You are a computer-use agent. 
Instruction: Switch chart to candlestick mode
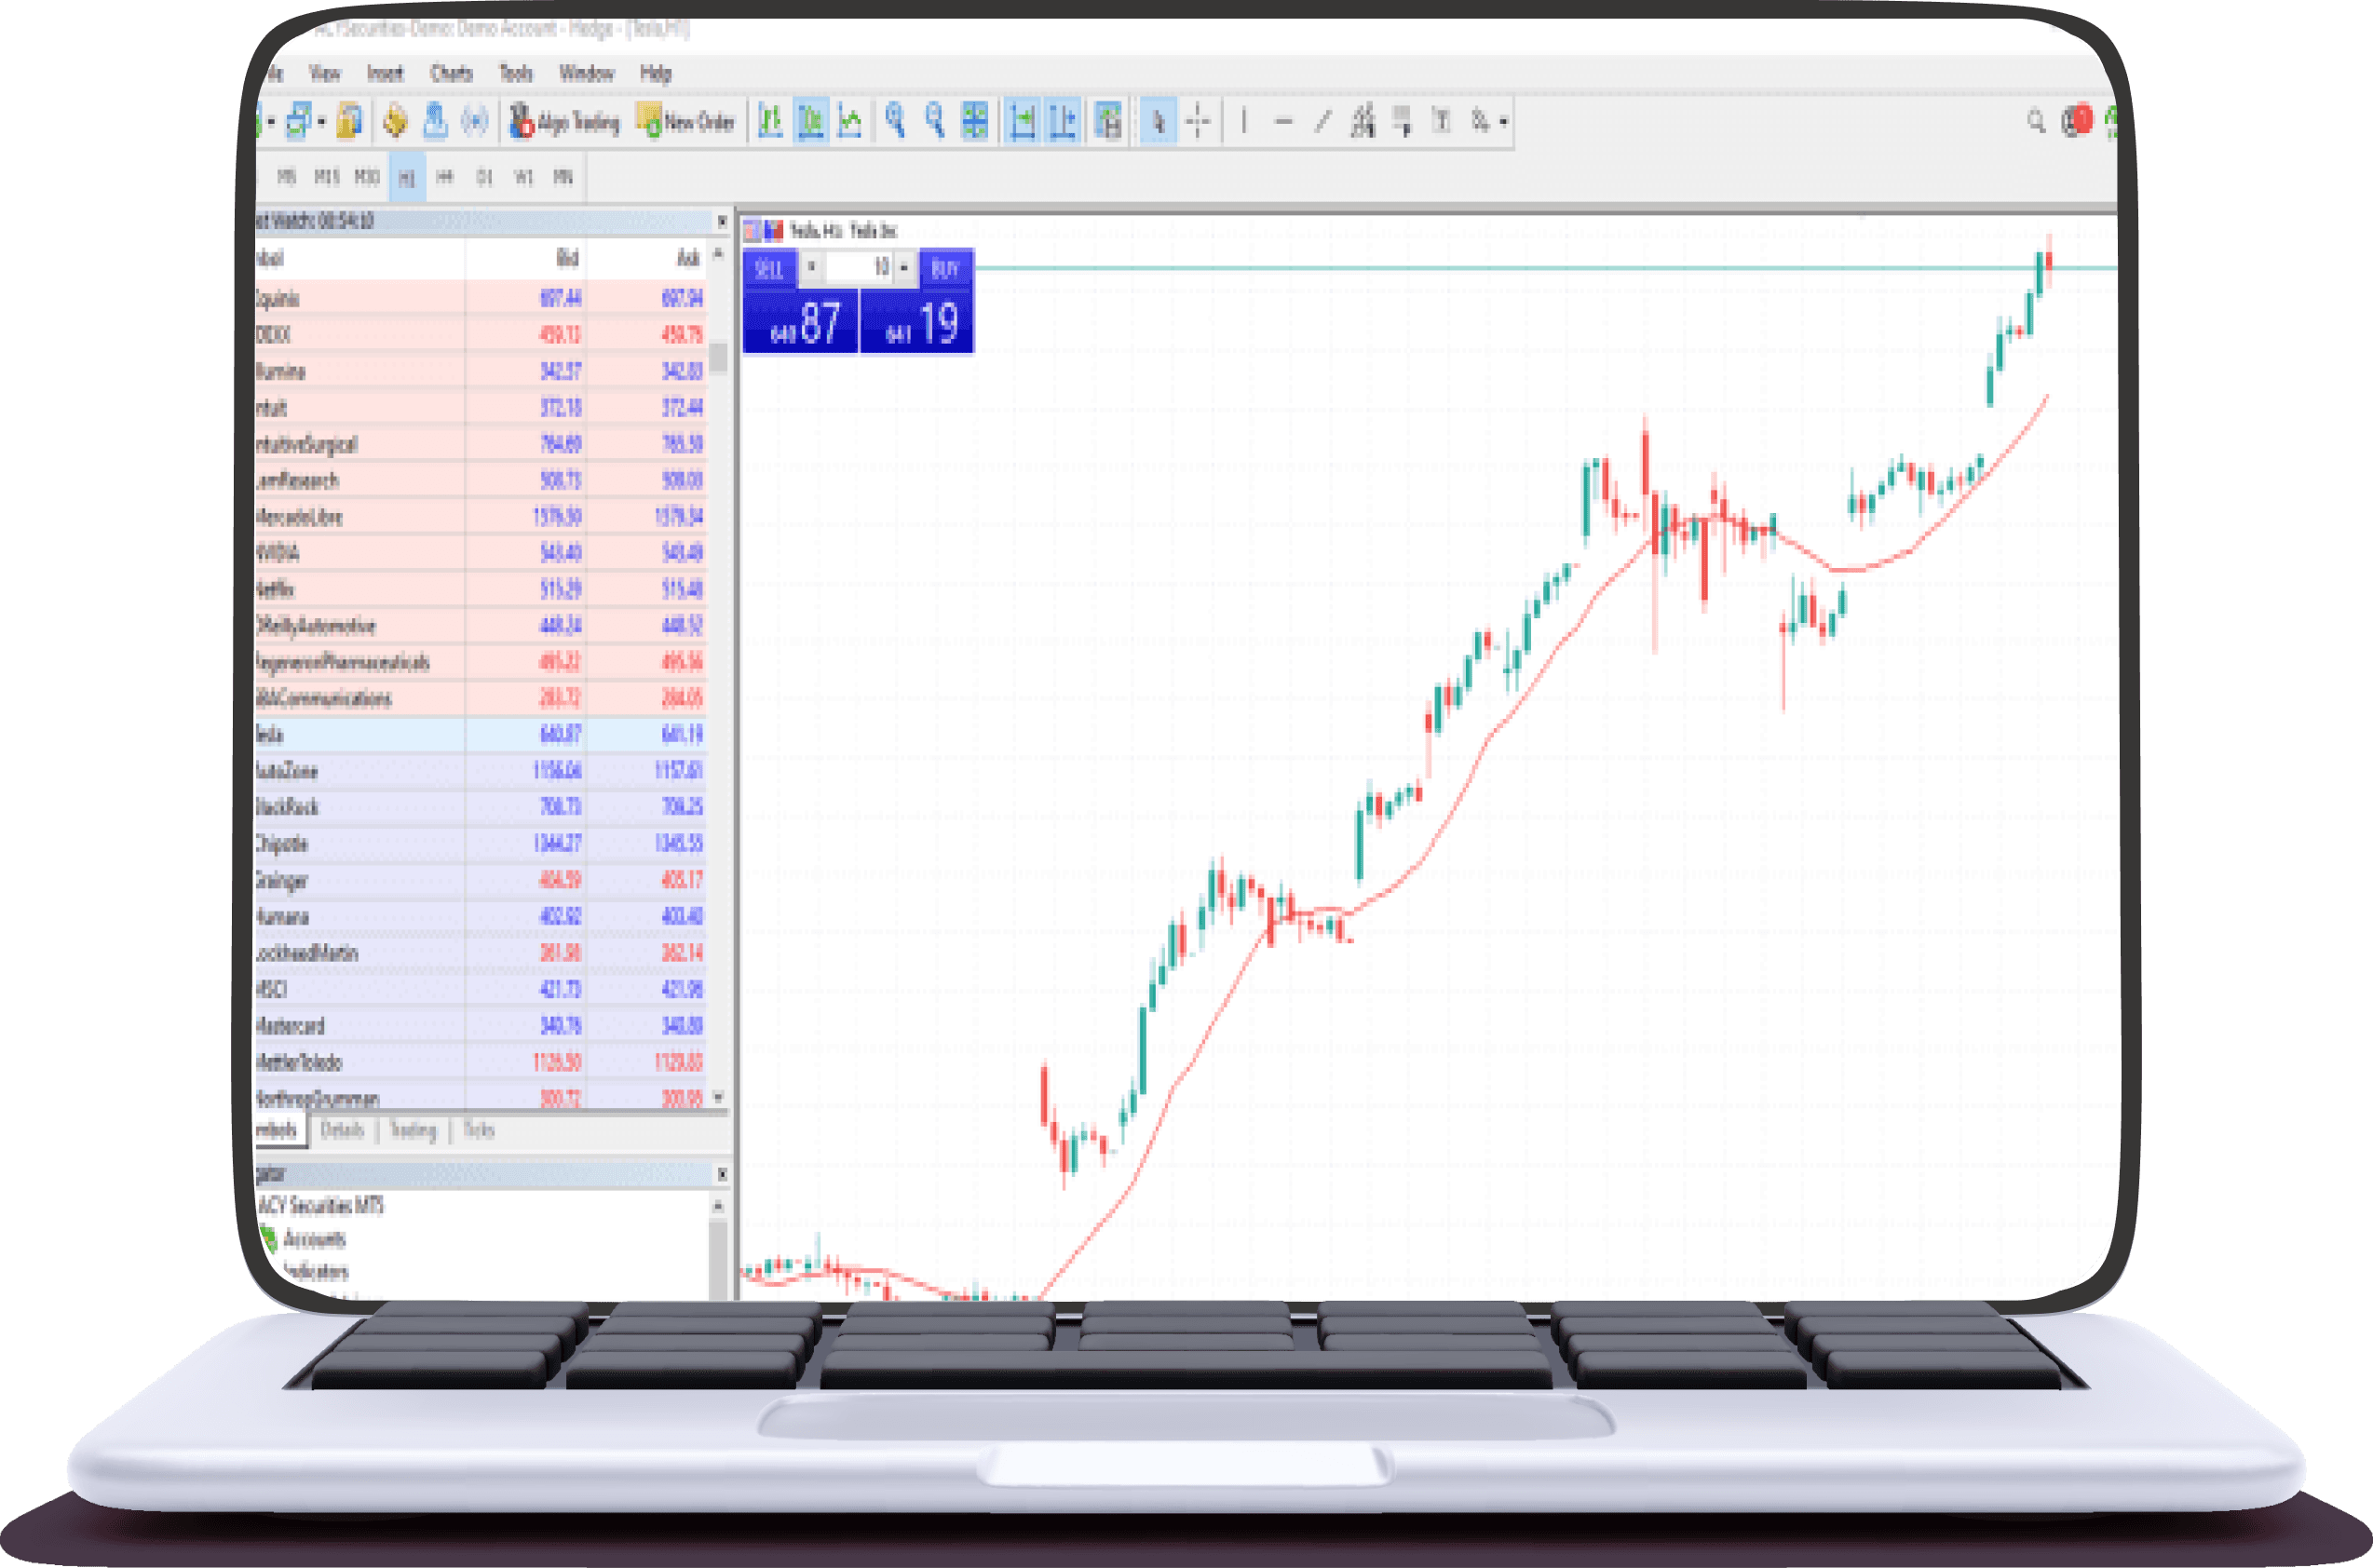point(811,121)
